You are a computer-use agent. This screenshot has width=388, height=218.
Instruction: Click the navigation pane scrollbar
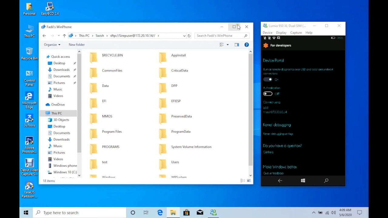(79, 103)
